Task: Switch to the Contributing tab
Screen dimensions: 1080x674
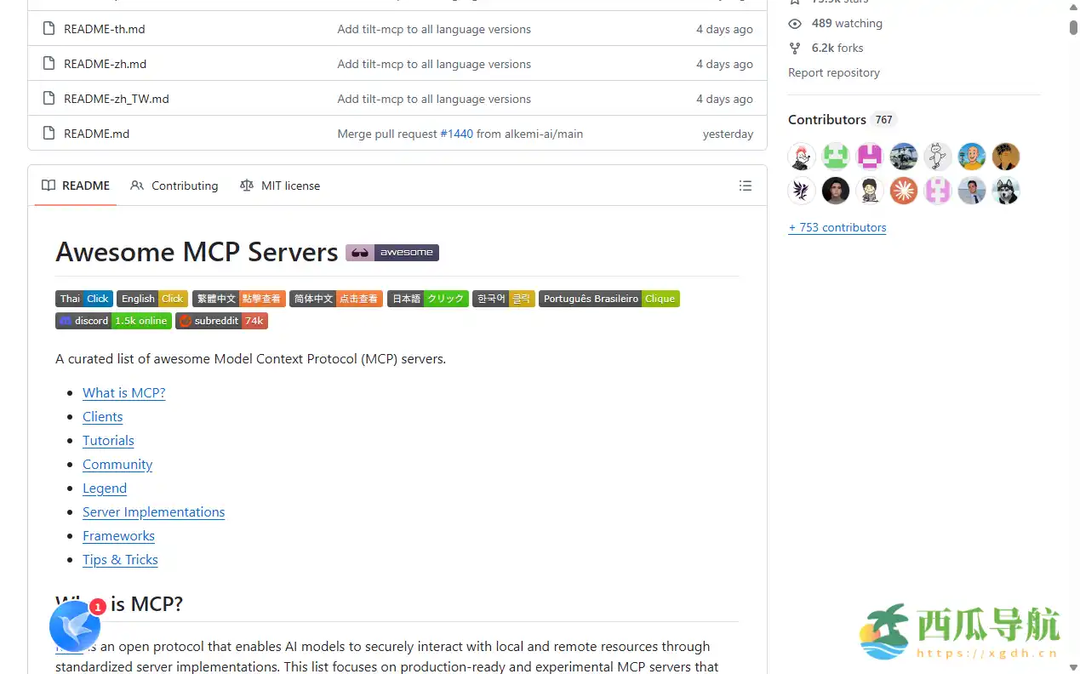Action: click(185, 186)
